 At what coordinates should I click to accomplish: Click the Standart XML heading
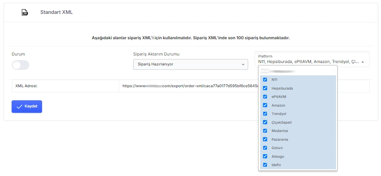click(56, 12)
